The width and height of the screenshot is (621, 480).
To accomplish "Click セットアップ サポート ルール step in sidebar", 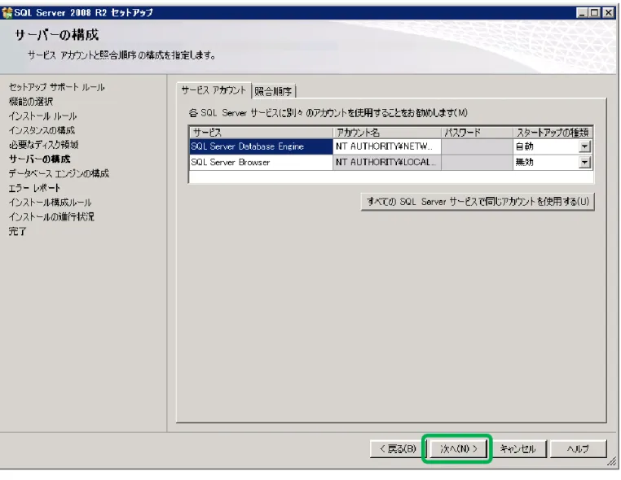I will (56, 87).
